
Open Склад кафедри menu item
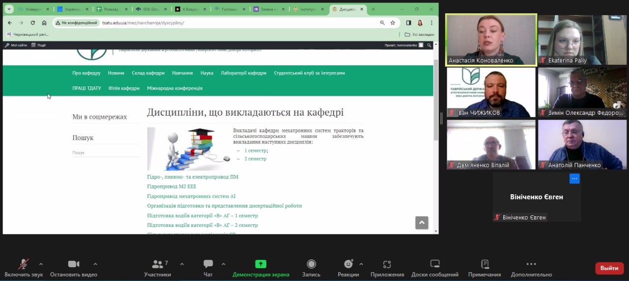click(x=148, y=73)
